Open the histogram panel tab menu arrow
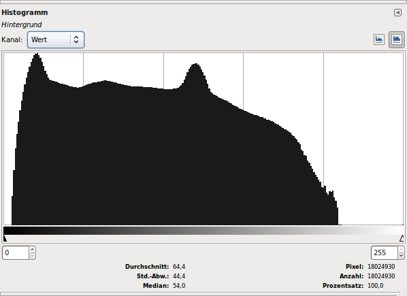This screenshot has width=407, height=296. (397, 12)
